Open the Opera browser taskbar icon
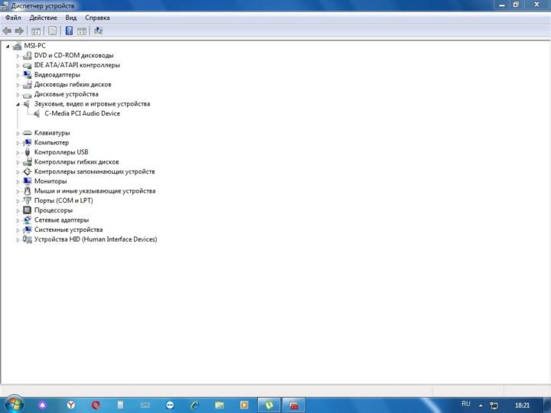Image resolution: width=551 pixels, height=413 pixels. 96,404
